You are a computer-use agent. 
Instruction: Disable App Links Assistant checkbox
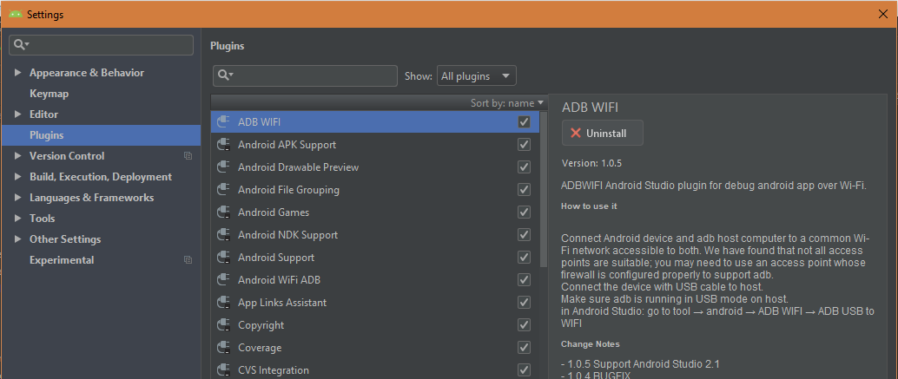[x=524, y=303]
